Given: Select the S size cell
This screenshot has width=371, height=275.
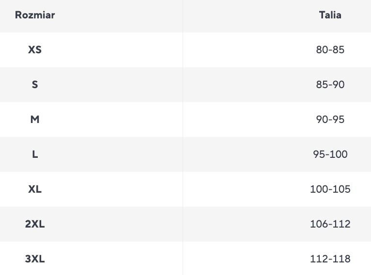Looking at the screenshot, I should click(x=35, y=85).
